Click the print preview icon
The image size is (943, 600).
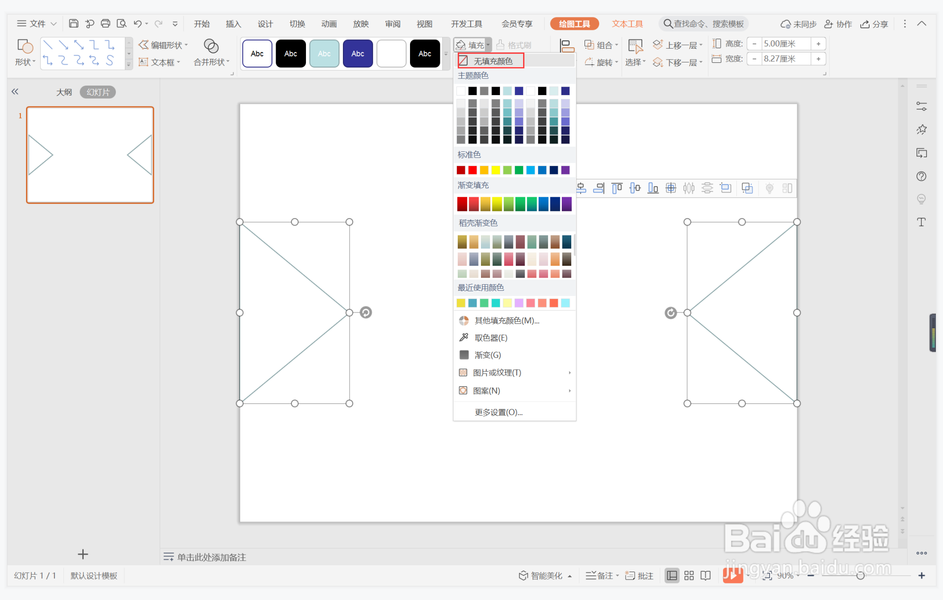[x=122, y=24]
